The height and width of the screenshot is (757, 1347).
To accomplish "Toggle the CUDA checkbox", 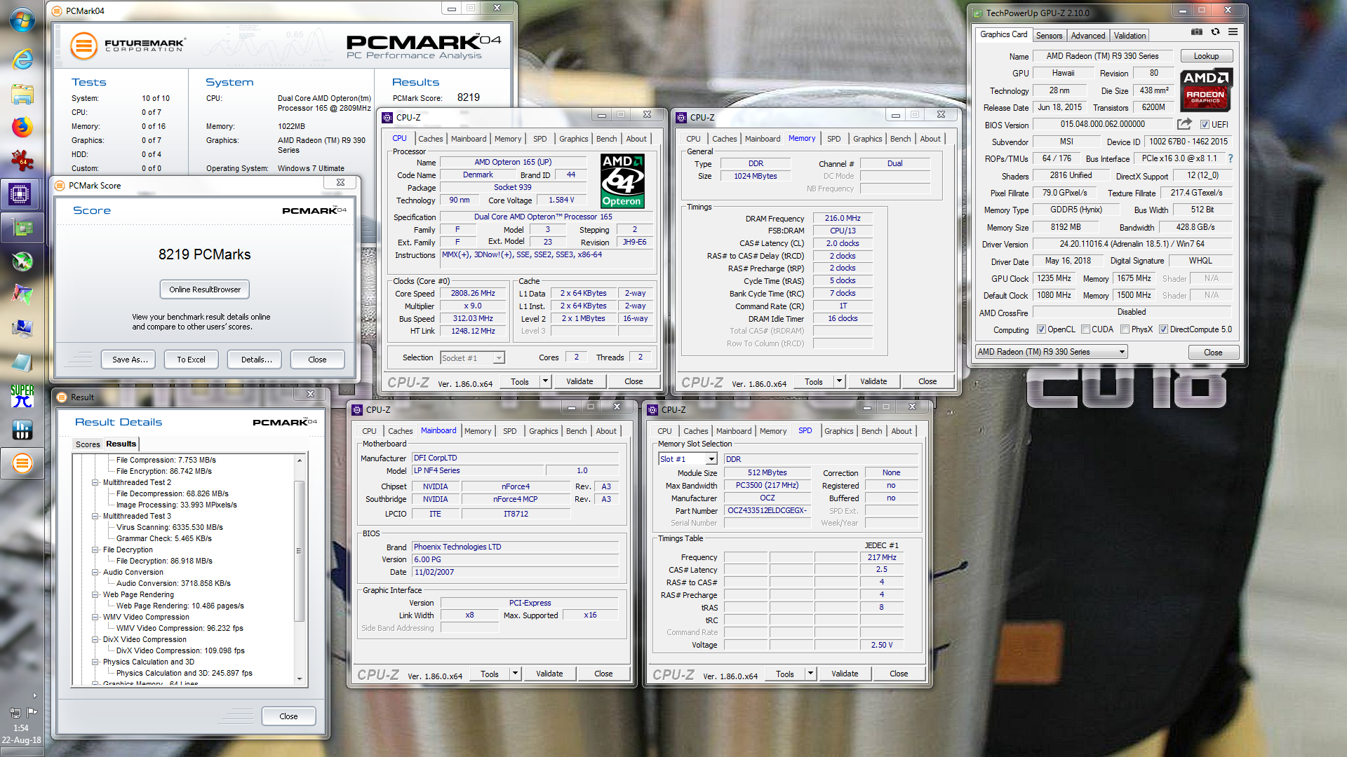I will tap(1085, 329).
